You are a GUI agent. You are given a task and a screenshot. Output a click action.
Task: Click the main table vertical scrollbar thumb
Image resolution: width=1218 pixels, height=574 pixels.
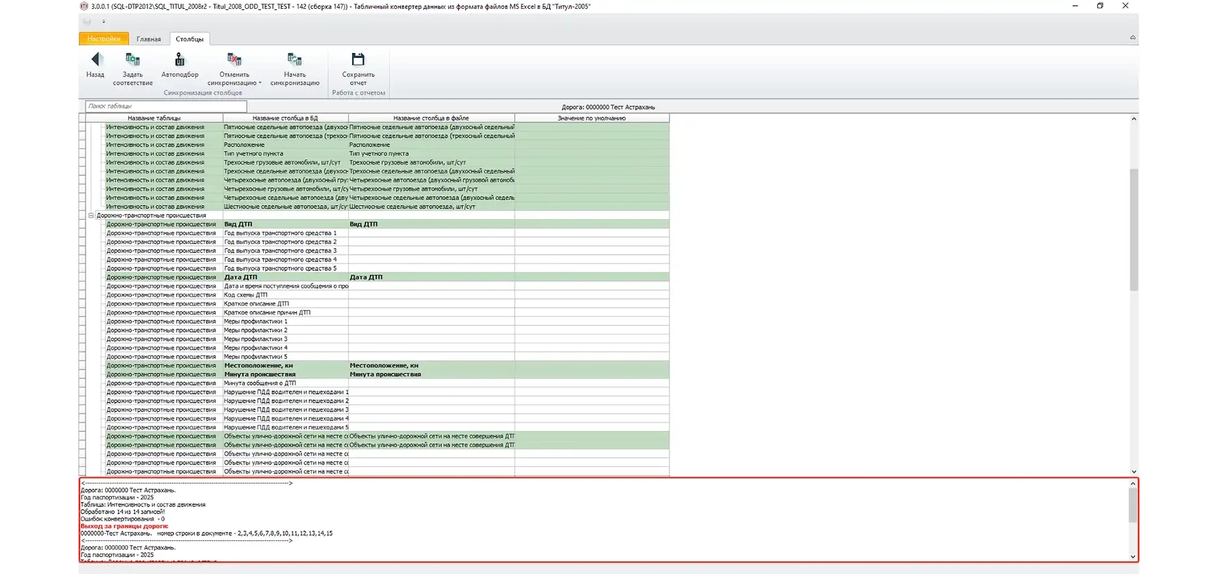(x=1134, y=228)
